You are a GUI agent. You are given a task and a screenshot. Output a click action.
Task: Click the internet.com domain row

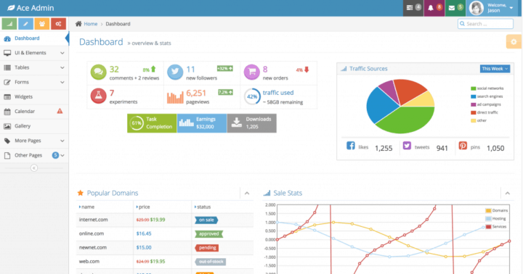click(x=165, y=220)
